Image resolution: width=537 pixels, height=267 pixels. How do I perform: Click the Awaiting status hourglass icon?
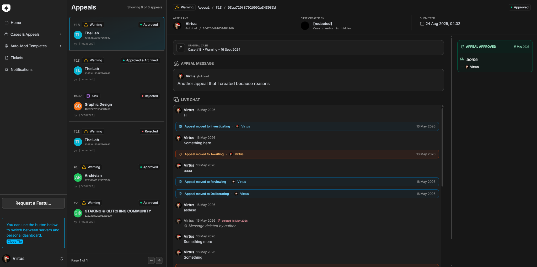[x=181, y=154]
